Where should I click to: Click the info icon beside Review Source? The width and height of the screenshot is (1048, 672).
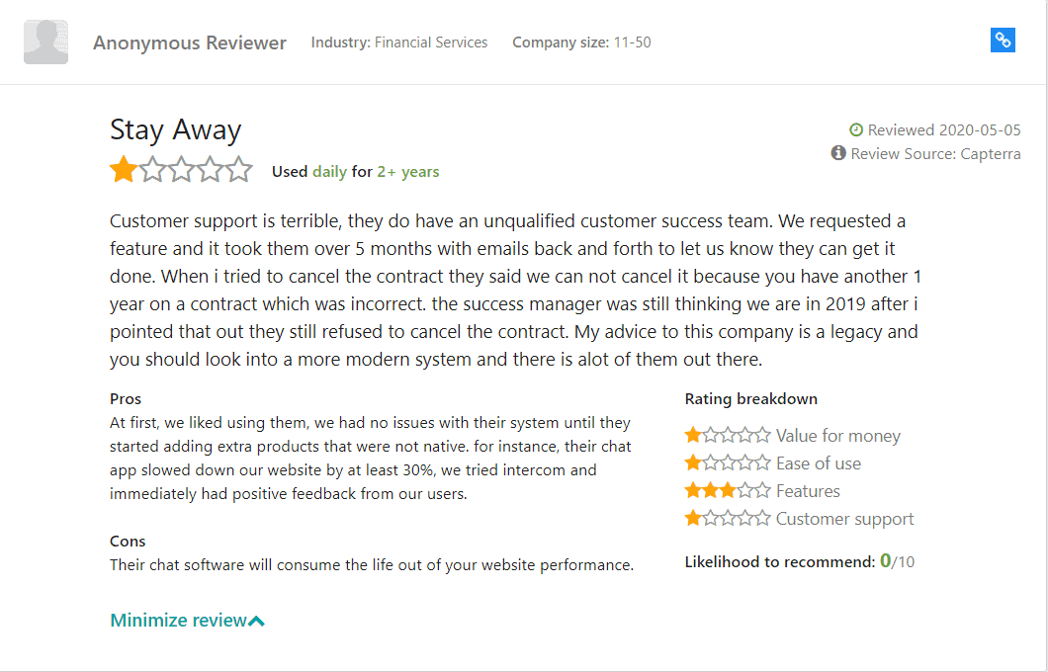[838, 153]
